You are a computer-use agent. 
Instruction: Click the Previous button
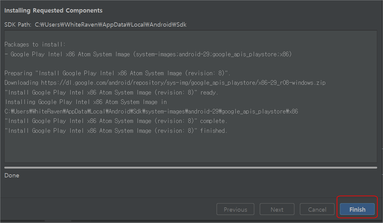[235, 209]
